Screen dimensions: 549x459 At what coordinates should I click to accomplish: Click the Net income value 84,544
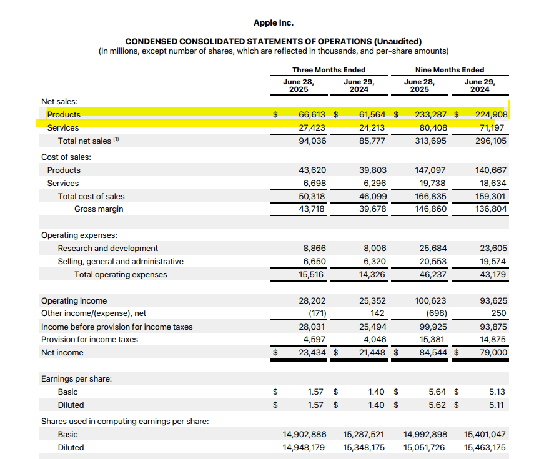433,353
